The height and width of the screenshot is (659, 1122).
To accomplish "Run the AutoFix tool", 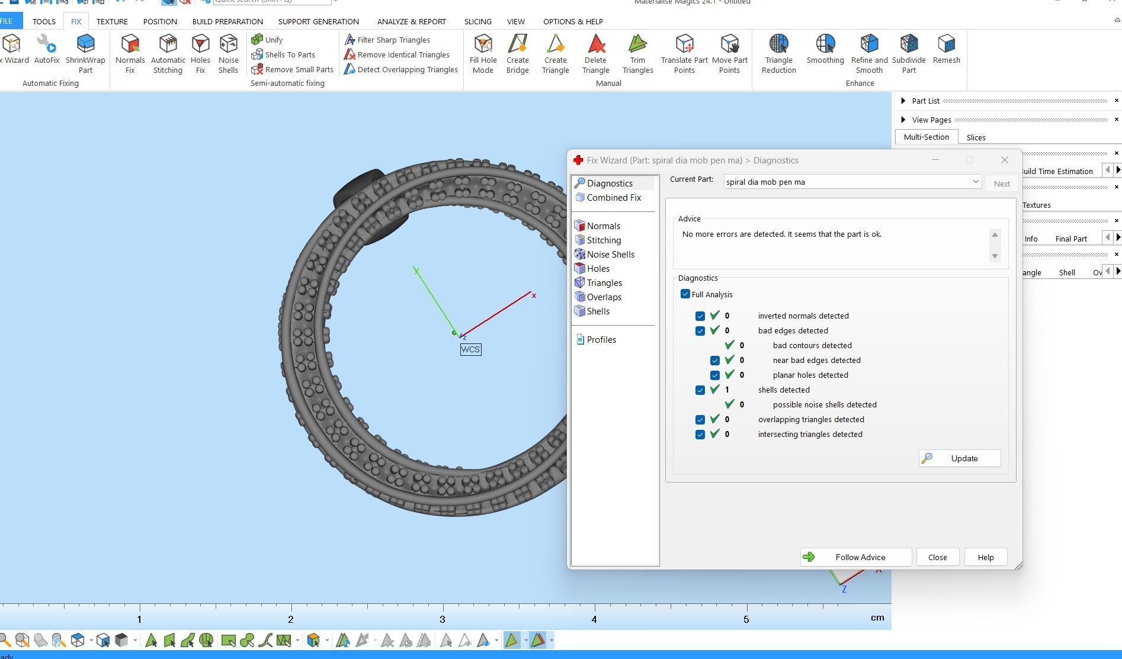I will (x=46, y=49).
